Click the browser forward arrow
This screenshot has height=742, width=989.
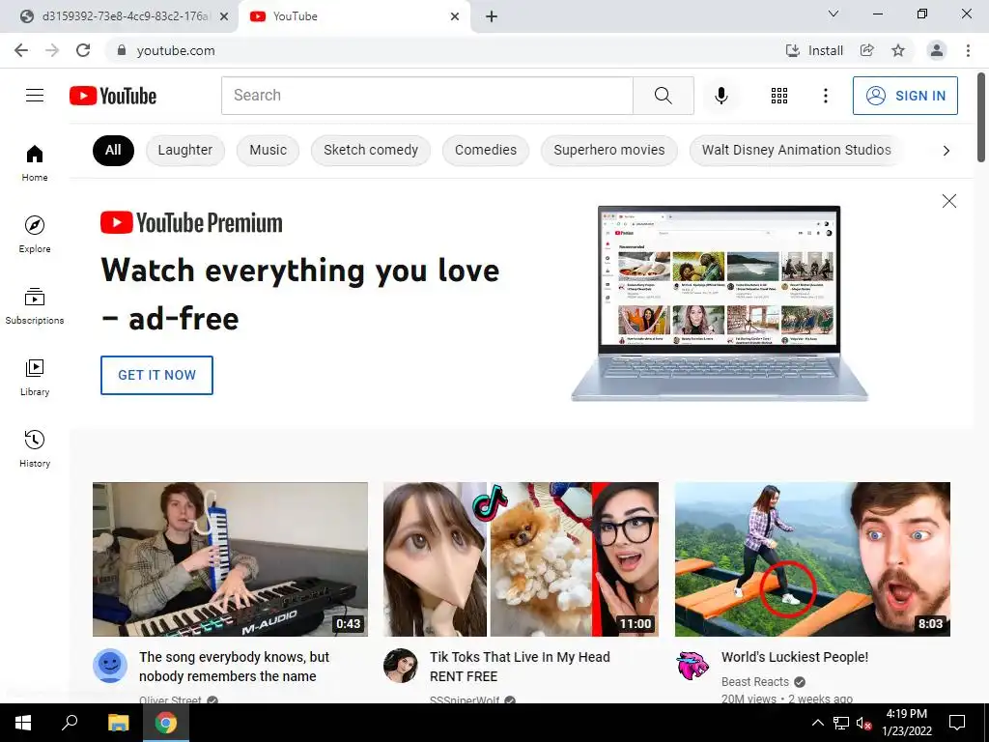tap(52, 50)
